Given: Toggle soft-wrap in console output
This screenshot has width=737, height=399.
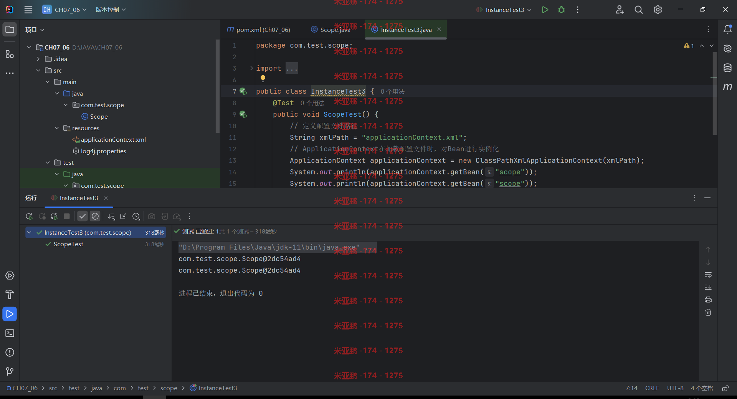Looking at the screenshot, I should click(708, 275).
